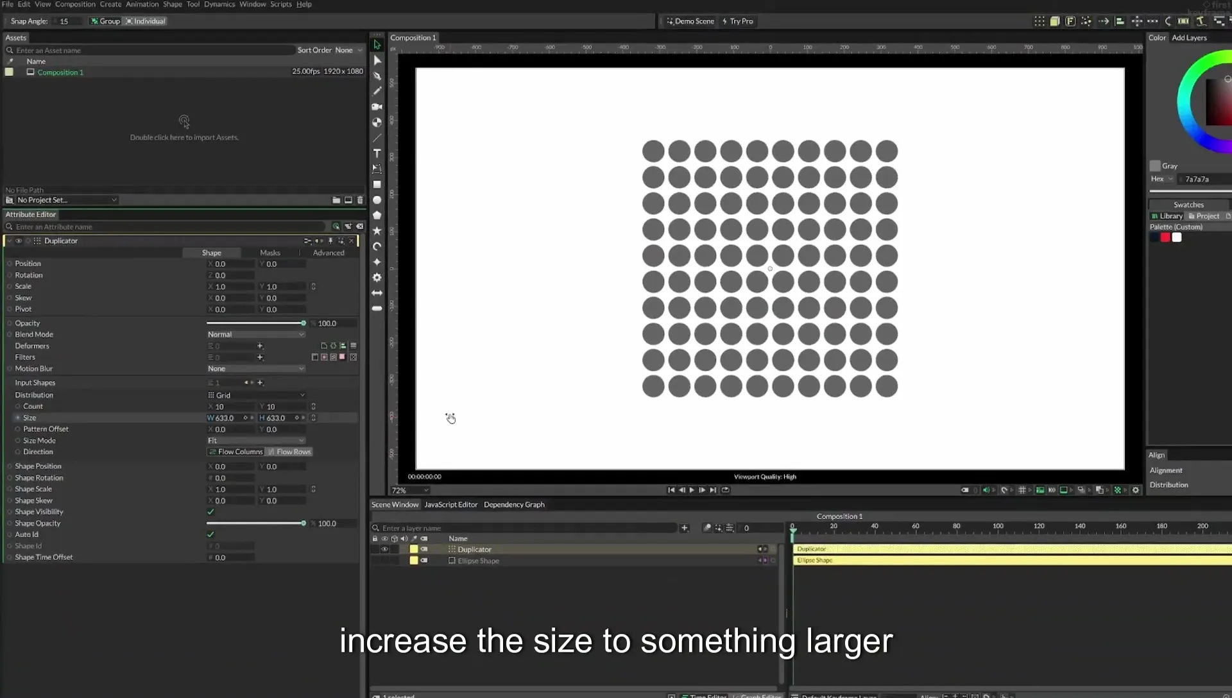This screenshot has width=1232, height=698.
Task: Hide the Duplicator layer eye icon
Action: click(x=384, y=550)
